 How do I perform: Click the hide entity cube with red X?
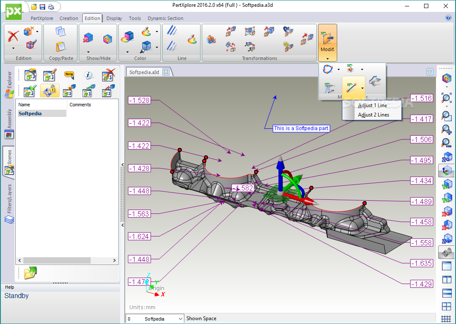coord(88,38)
